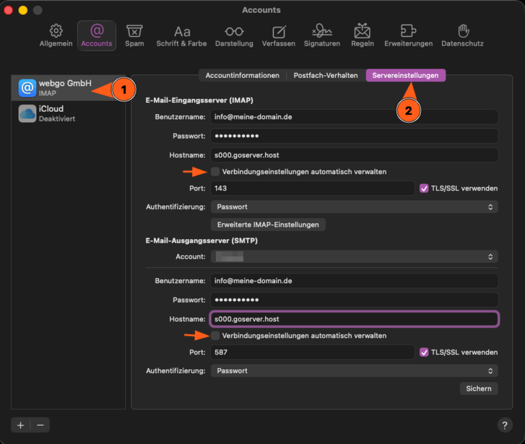The image size is (525, 444).
Task: Switch to the Postfach-Verhalten tab
Action: [326, 75]
